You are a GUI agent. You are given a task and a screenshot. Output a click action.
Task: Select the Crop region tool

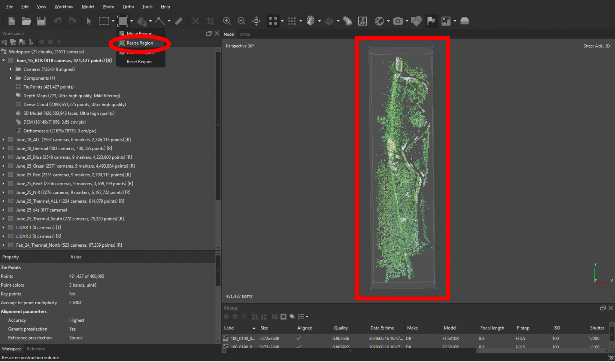click(x=210, y=21)
